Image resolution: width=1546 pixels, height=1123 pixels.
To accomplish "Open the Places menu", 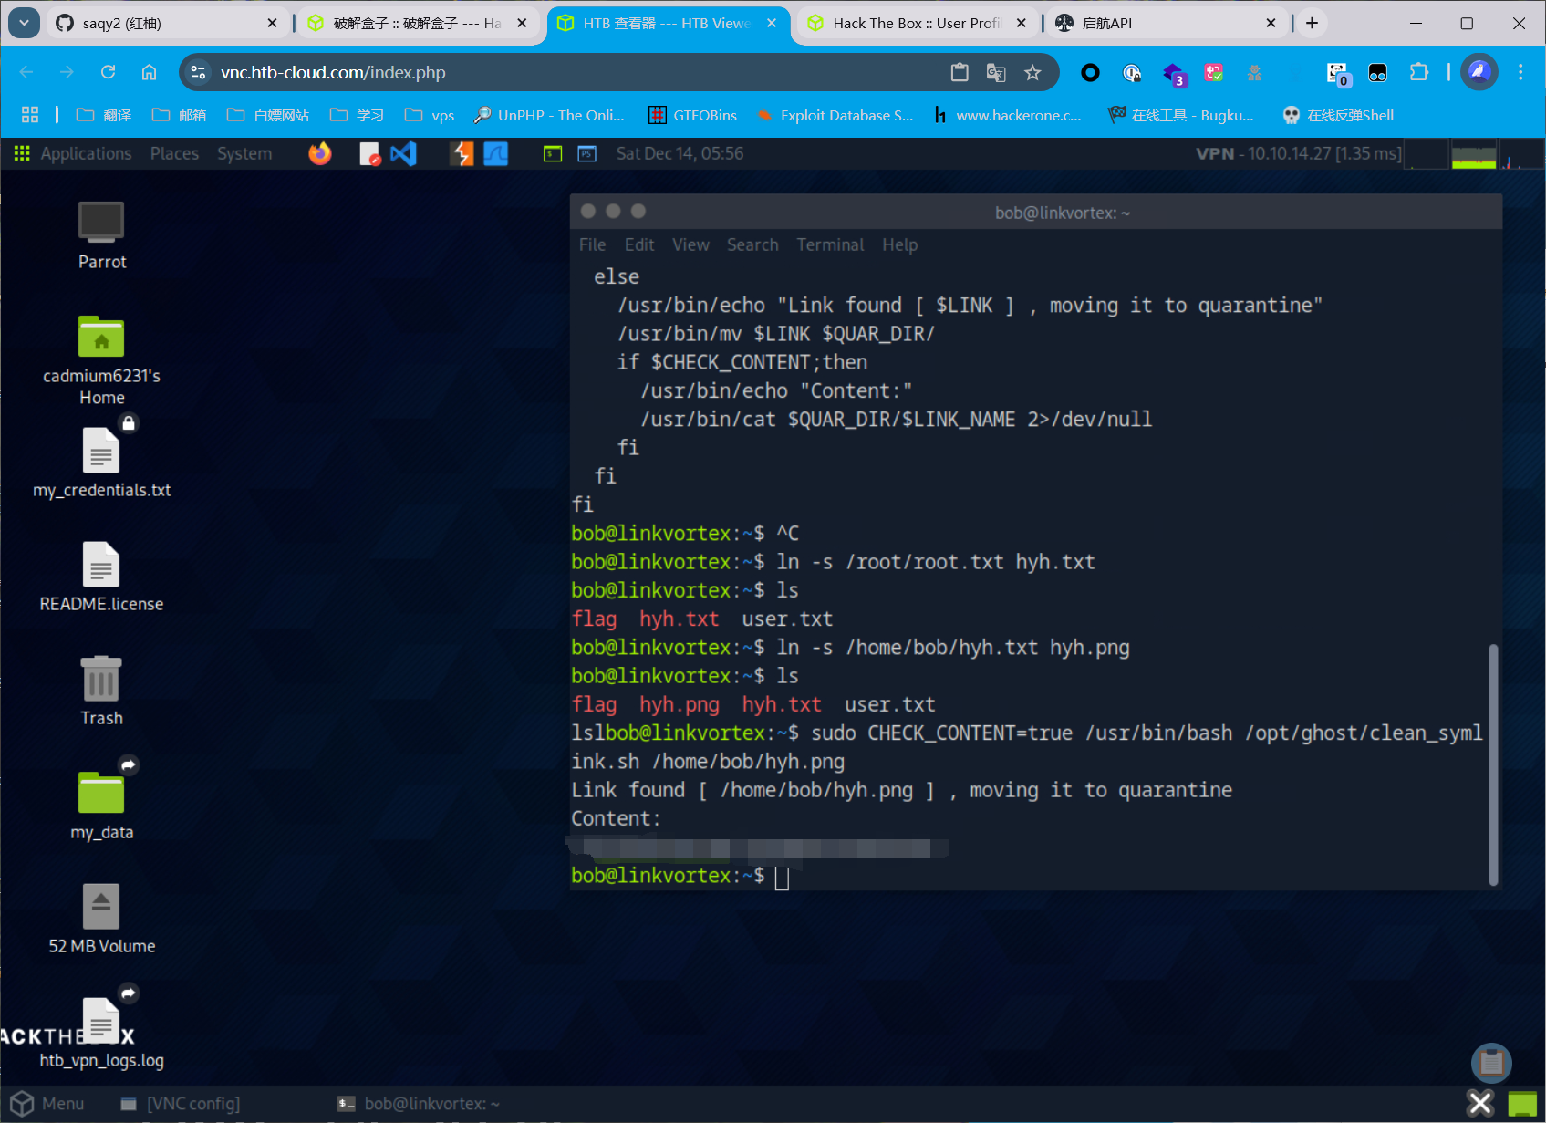I will [174, 153].
